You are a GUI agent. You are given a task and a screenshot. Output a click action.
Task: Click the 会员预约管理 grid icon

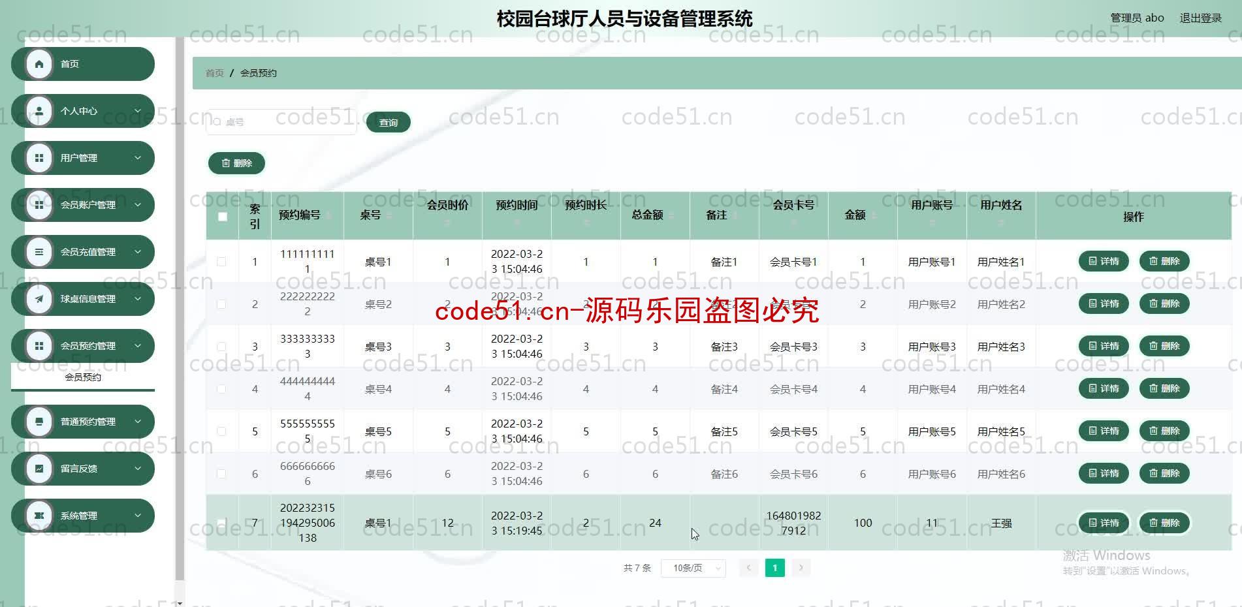[39, 346]
